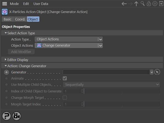Click the Action Type label
This screenshot has width=164, height=123.
point(20,39)
